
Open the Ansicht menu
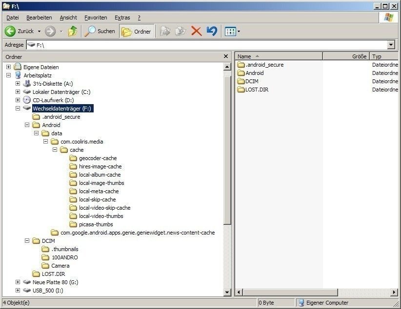coord(68,18)
